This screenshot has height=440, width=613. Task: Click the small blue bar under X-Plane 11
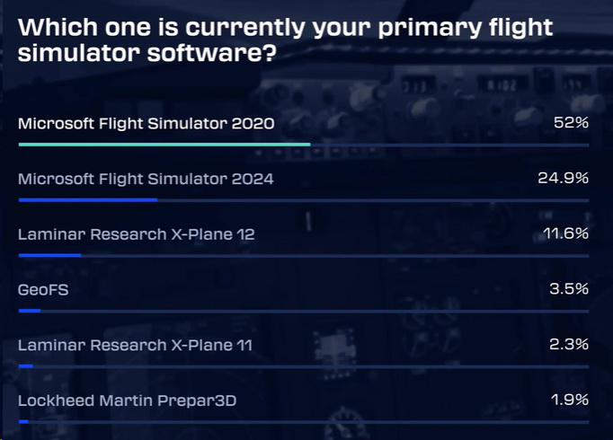[25, 365]
